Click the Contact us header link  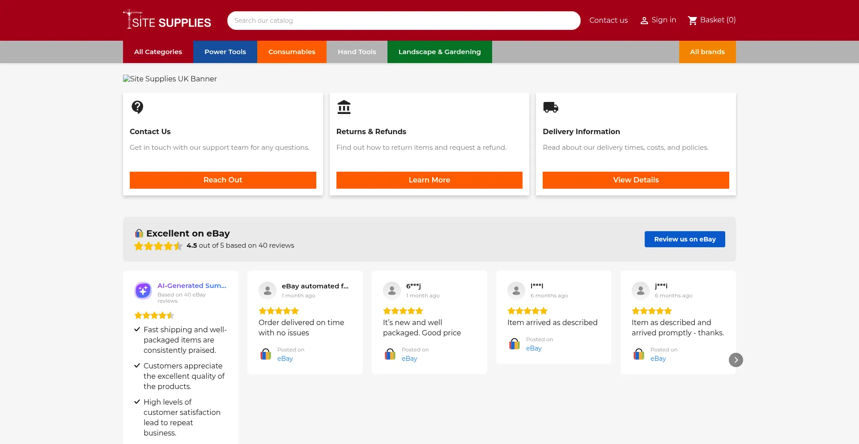pyautogui.click(x=608, y=21)
